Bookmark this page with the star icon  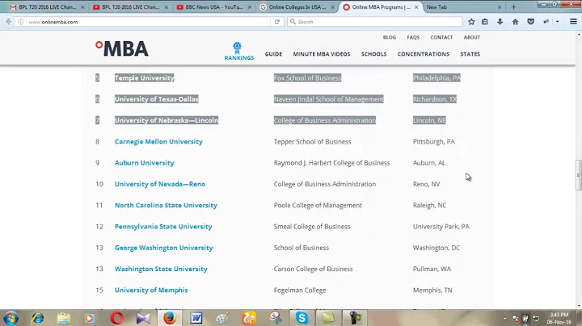(471, 22)
